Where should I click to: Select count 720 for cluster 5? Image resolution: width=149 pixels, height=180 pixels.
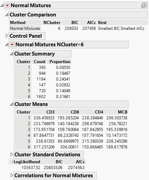click(42, 91)
